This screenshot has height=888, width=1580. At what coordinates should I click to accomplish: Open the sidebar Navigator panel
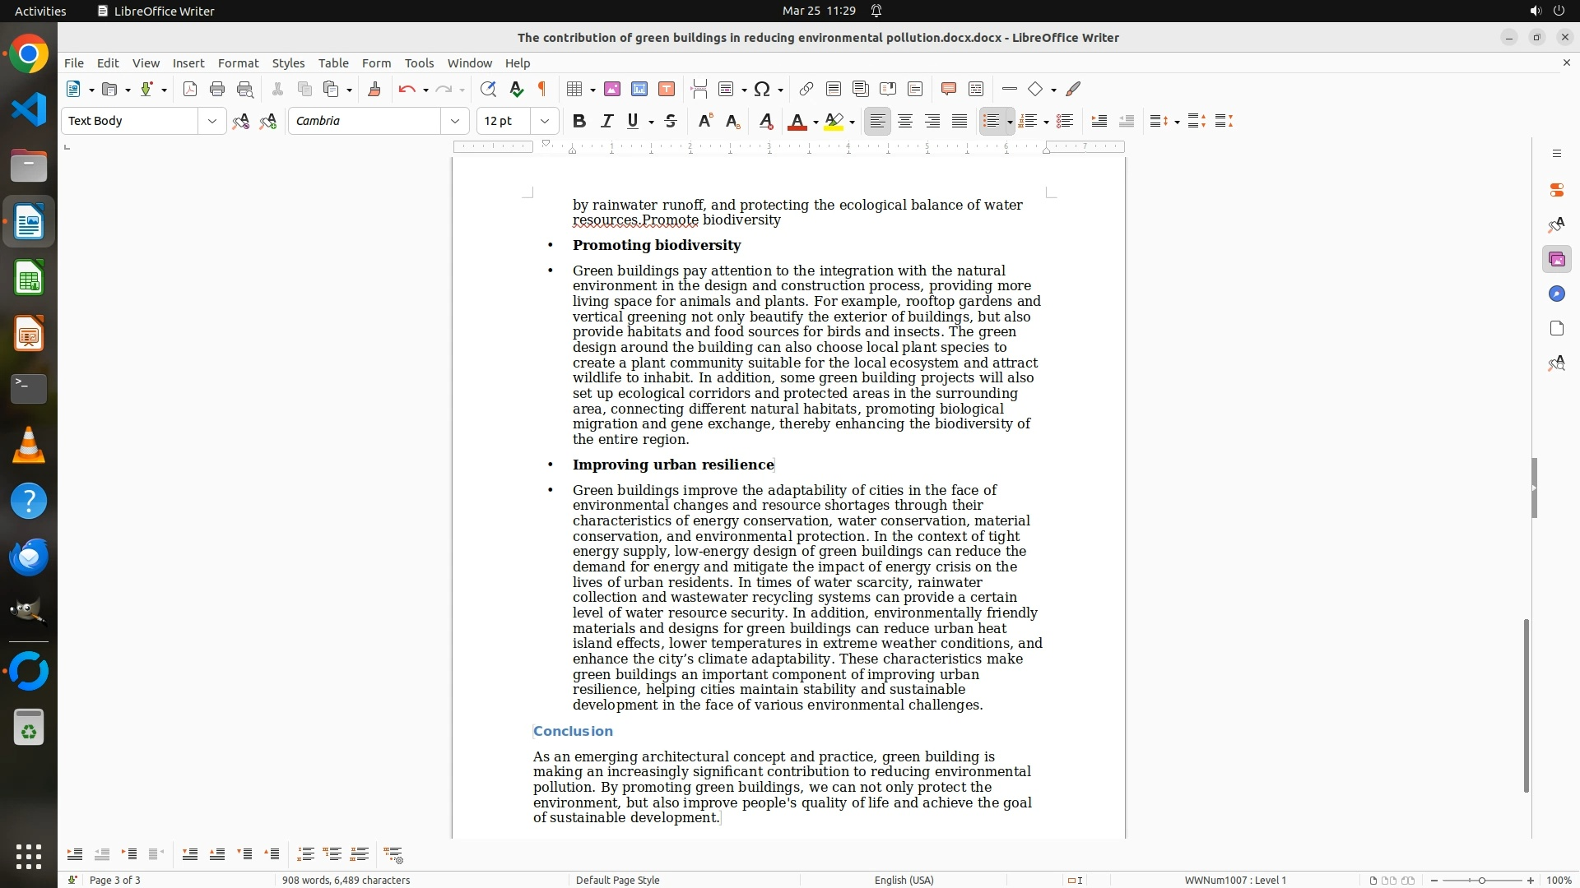pos(1556,294)
